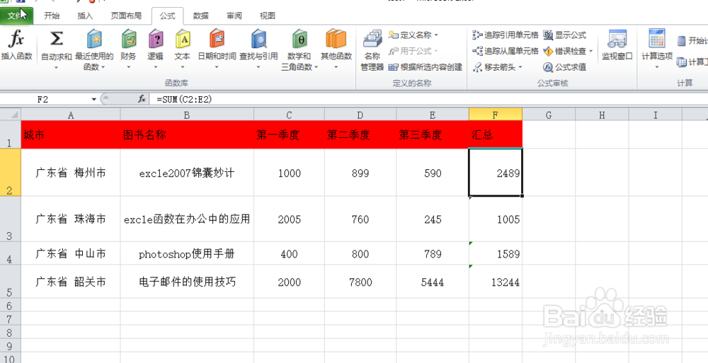This screenshot has height=363, width=708.
Task: Select cell with value 2005
Action: 289,219
